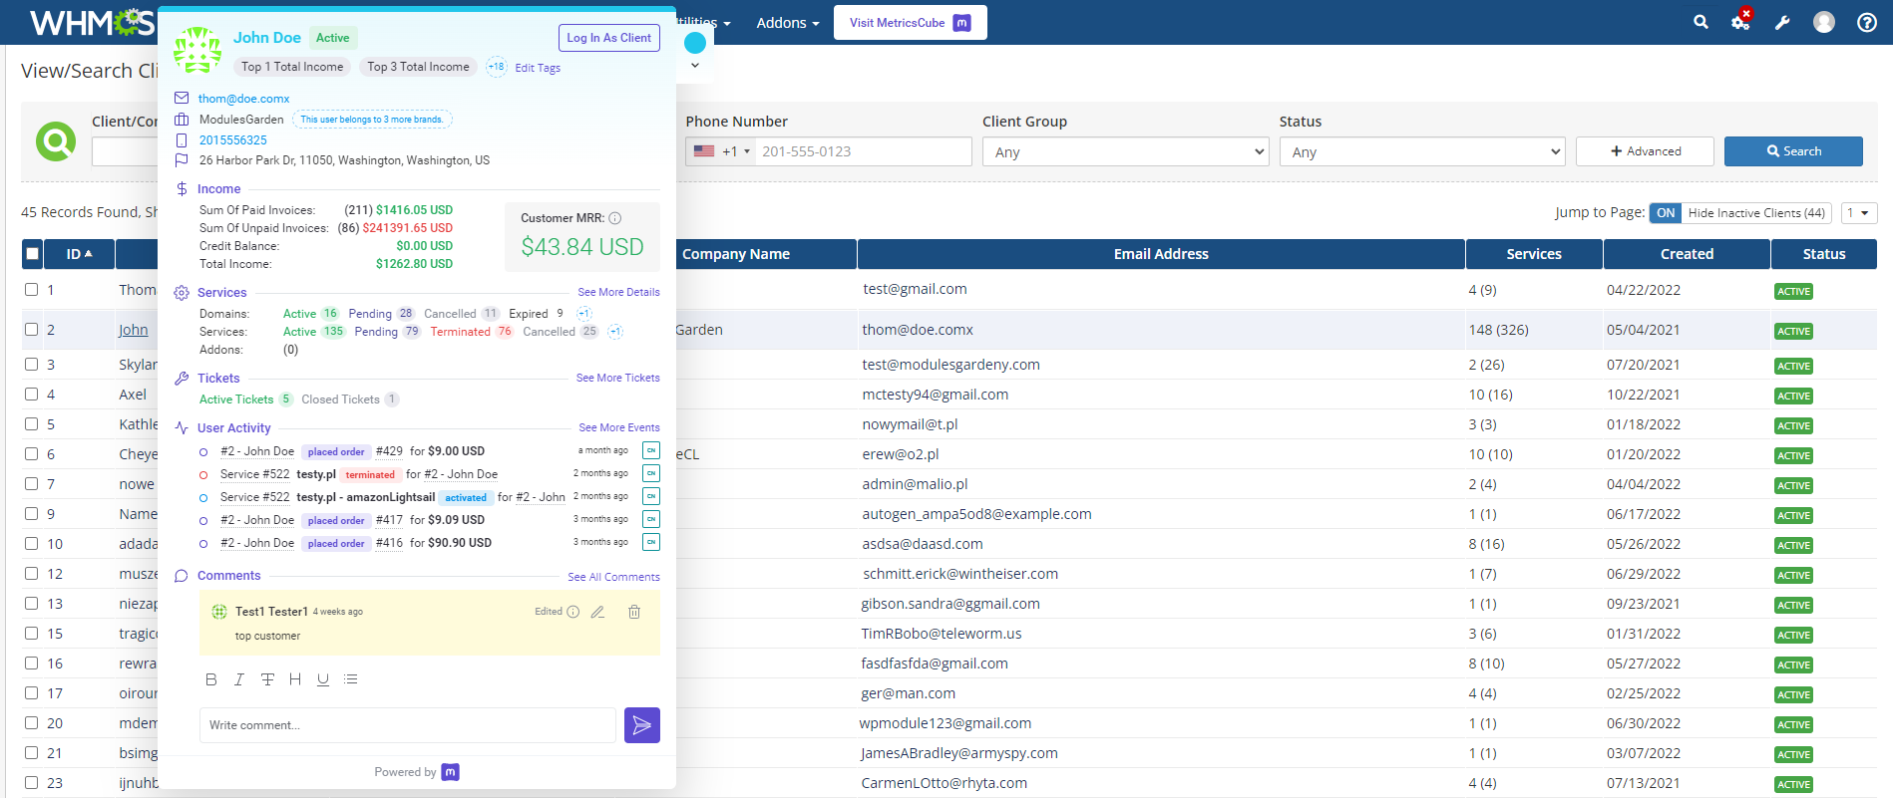1893x798 pixels.
Task: Click the light blue circle beside the popup
Action: 695,42
